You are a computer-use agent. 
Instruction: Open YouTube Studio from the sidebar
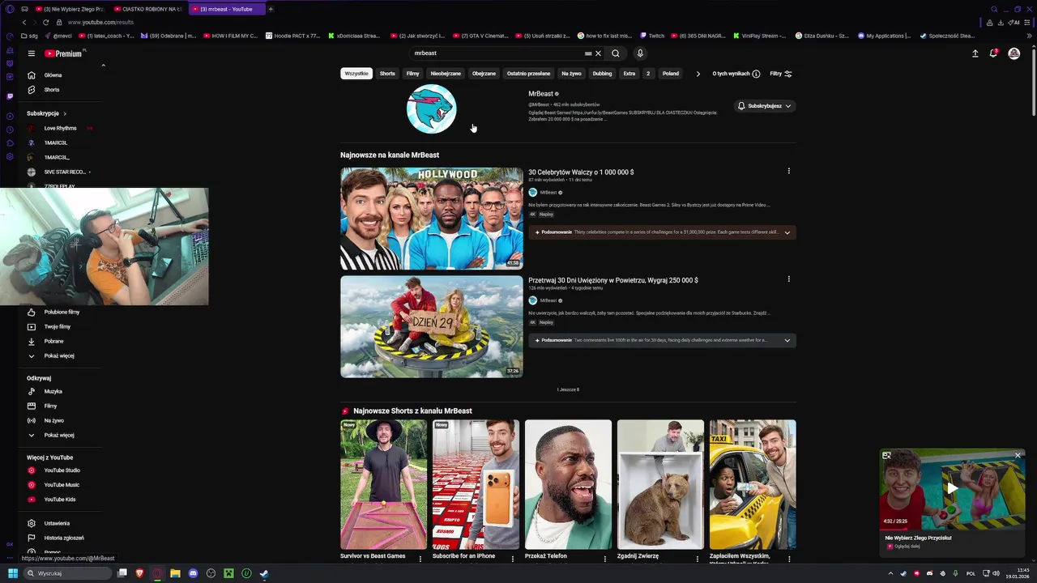(x=62, y=470)
